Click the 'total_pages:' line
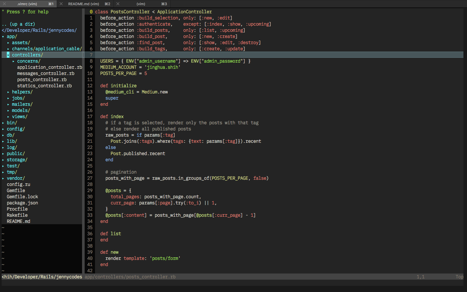The image size is (467, 292). [x=156, y=197]
